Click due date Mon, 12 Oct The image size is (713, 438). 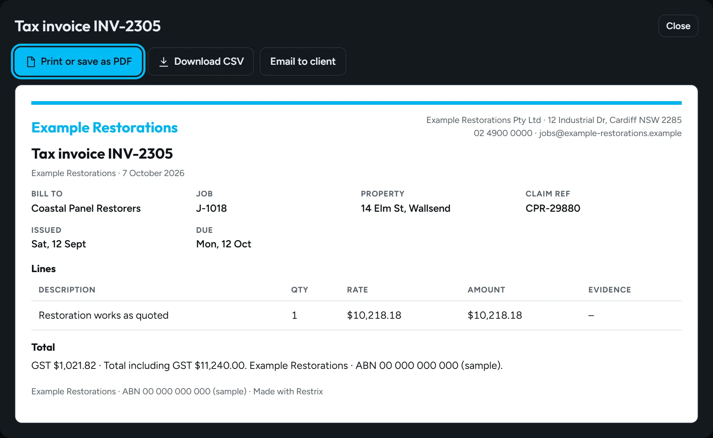pyautogui.click(x=224, y=244)
